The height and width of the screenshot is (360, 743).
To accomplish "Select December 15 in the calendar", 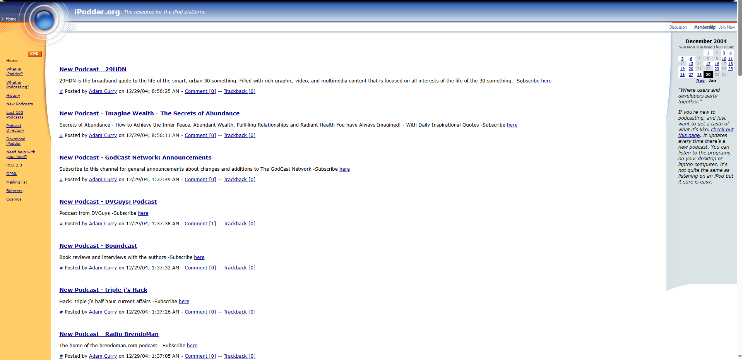I will click(x=708, y=64).
